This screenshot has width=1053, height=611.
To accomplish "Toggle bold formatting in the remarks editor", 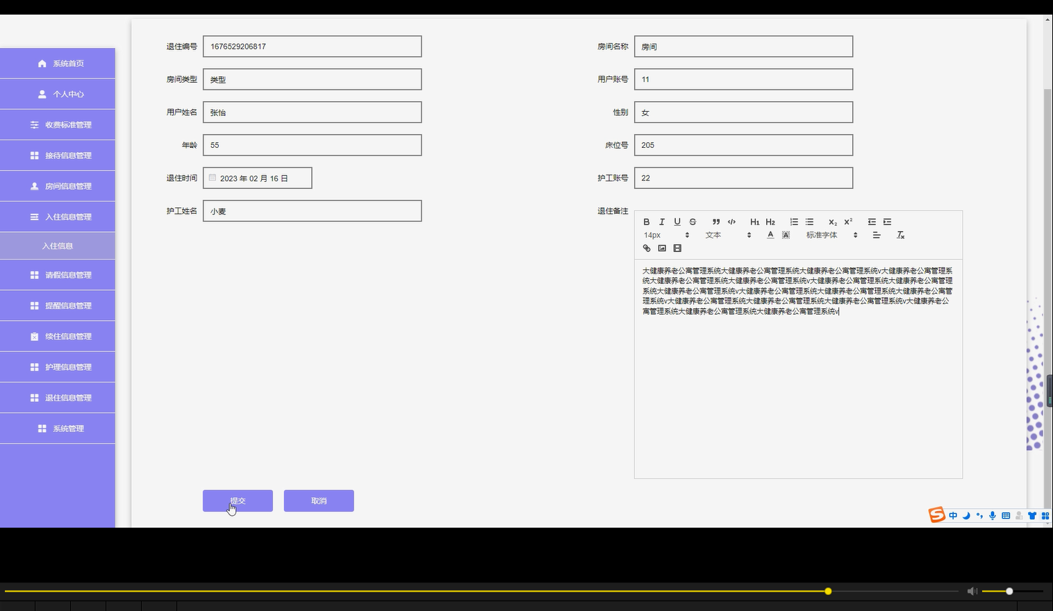I will [646, 221].
